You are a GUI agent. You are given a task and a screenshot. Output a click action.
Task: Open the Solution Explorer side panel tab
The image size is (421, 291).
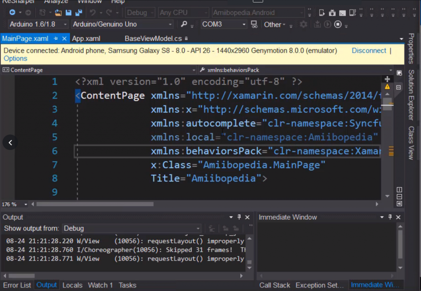[411, 95]
